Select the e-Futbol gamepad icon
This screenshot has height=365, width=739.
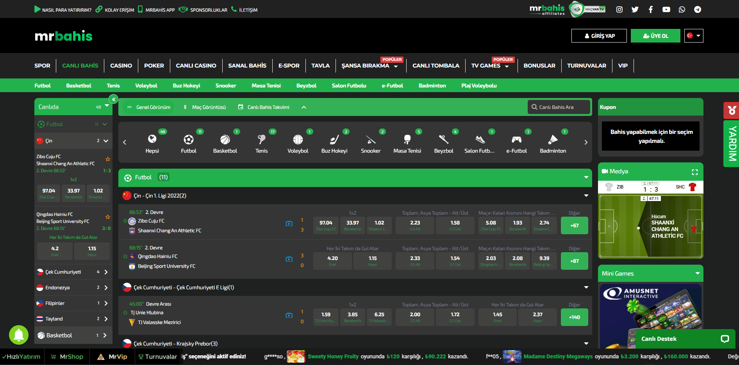click(516, 140)
